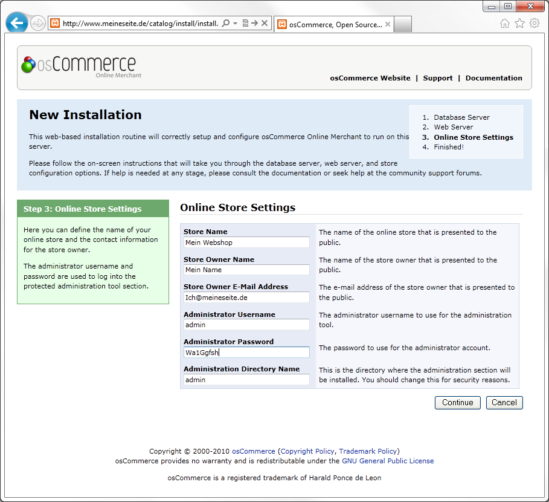549x502 pixels.
Task: Click the compatibility view icon
Action: [x=245, y=24]
